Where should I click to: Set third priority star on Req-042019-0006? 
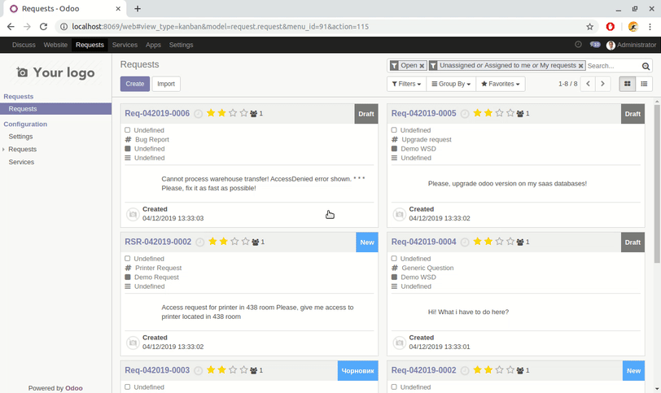[x=233, y=113]
